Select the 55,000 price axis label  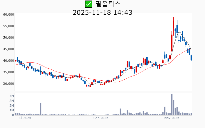8,26
